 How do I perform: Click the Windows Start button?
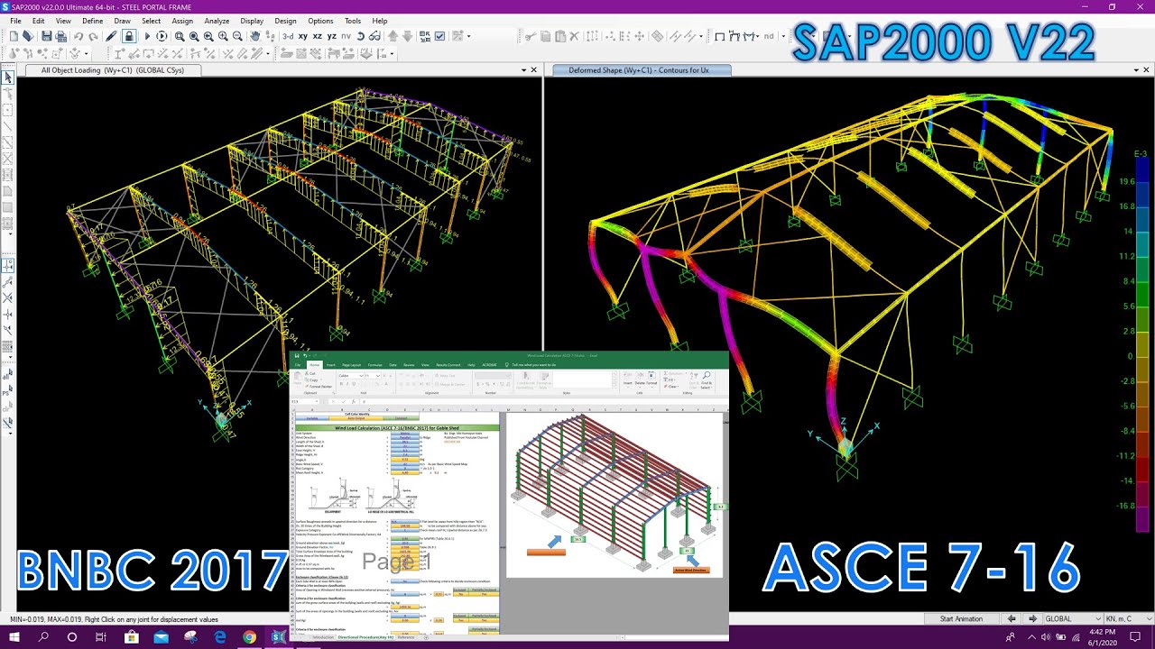14,637
